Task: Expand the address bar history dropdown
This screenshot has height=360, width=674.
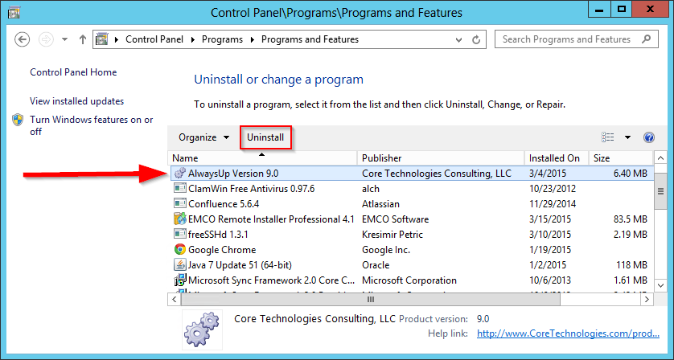Action: pos(458,39)
